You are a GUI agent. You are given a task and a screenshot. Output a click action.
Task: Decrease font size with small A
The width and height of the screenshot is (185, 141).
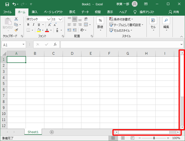(x=55, y=25)
